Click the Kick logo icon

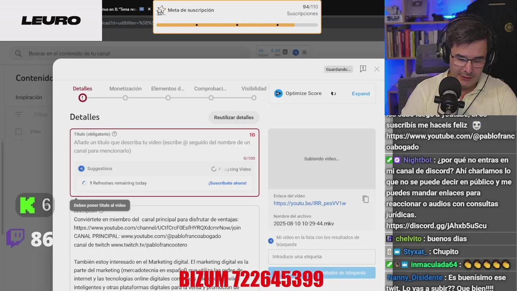point(27,205)
